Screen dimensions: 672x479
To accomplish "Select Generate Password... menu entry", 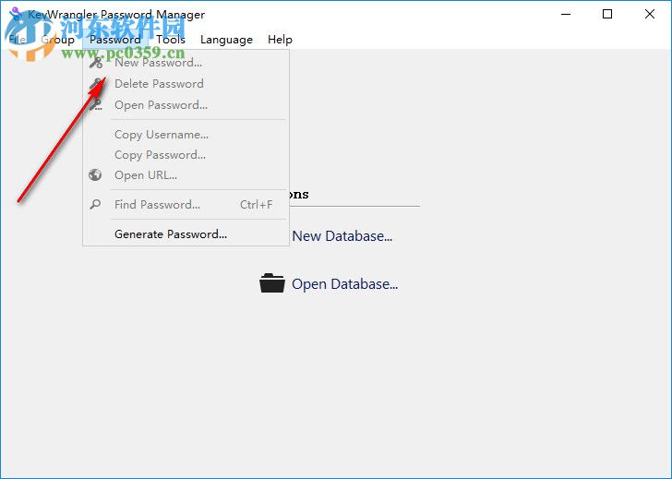I will click(186, 234).
